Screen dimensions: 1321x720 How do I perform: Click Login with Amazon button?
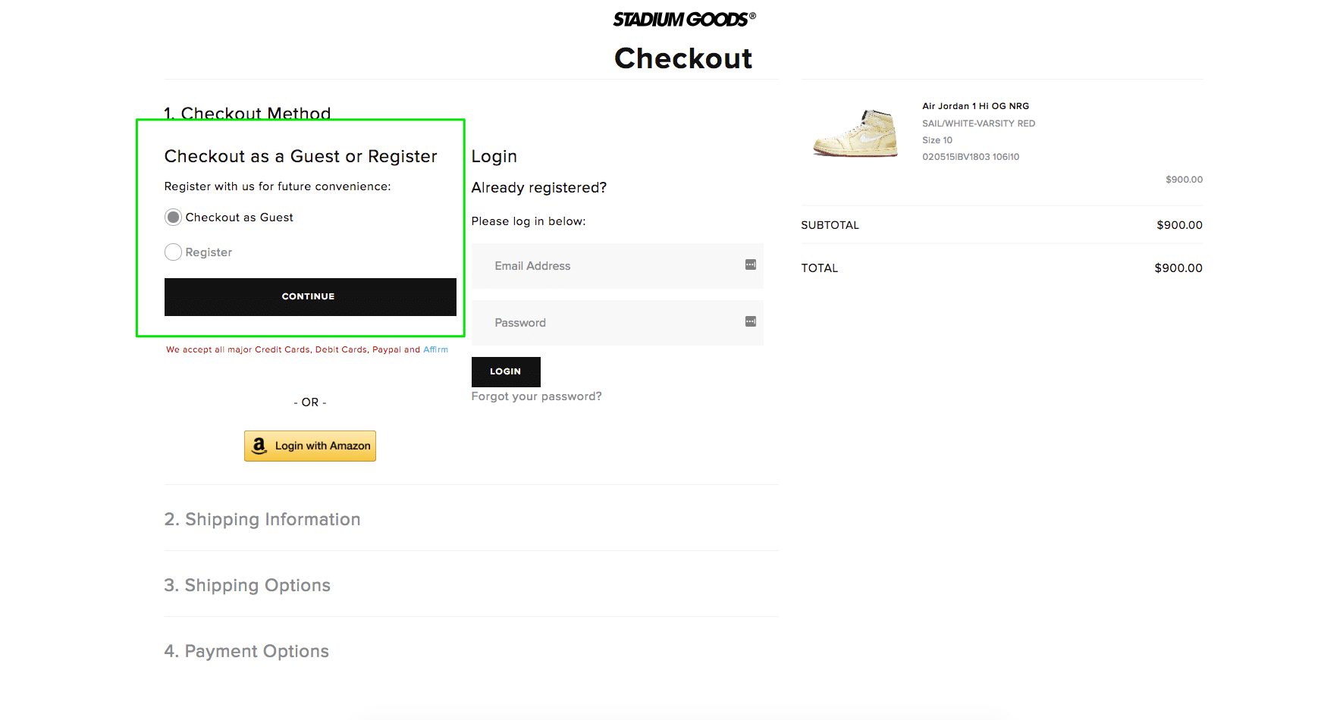pos(310,446)
